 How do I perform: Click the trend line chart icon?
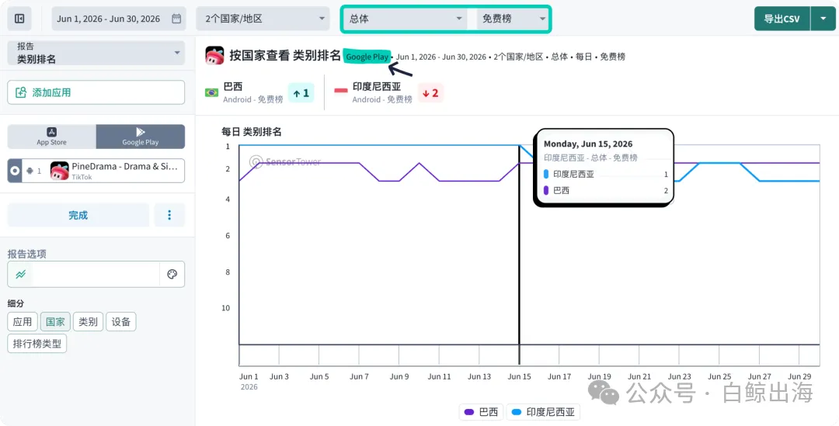coord(20,274)
